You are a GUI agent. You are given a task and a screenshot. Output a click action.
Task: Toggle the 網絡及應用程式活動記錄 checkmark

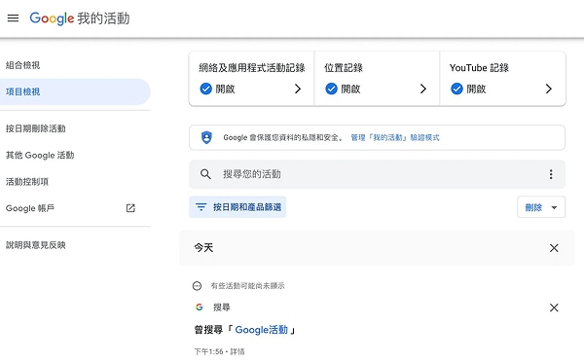[x=206, y=89]
